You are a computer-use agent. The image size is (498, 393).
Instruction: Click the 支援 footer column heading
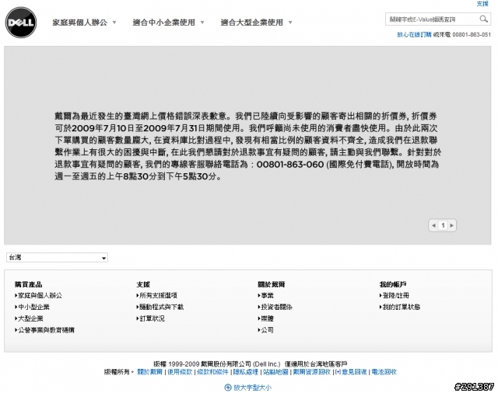click(143, 284)
